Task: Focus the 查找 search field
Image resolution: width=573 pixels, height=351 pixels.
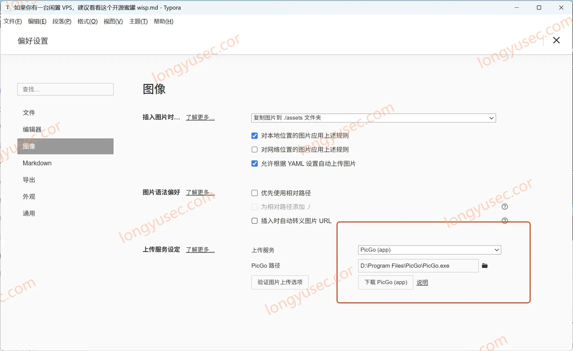Action: [65, 89]
